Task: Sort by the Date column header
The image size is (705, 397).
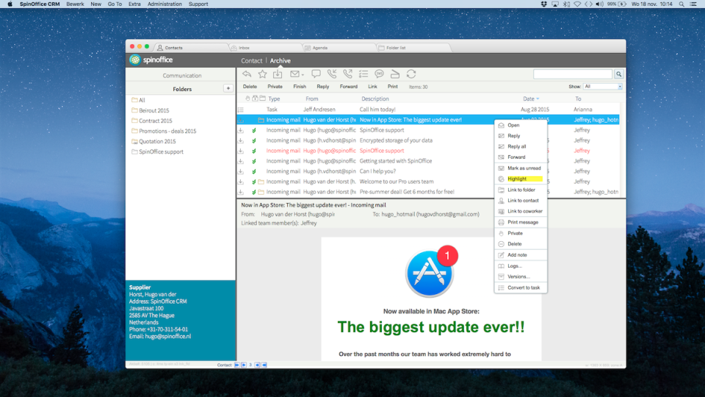Action: click(530, 99)
